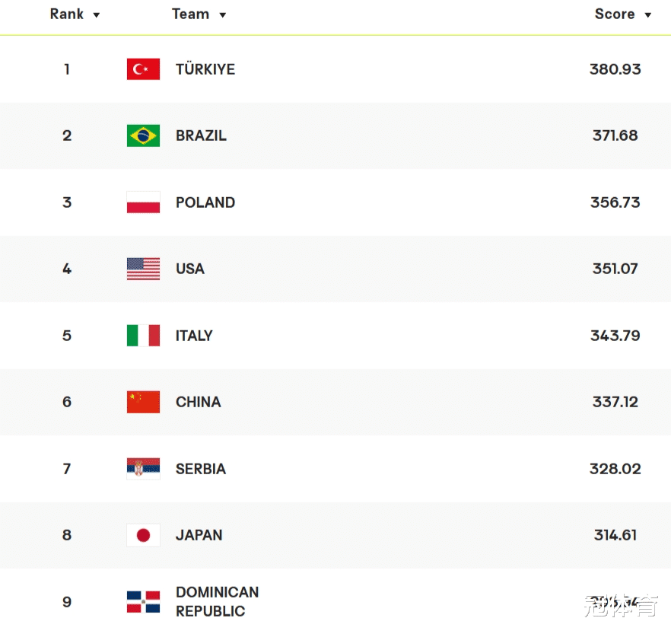Click the Rank column header label
The width and height of the screenshot is (671, 634).
pos(67,14)
